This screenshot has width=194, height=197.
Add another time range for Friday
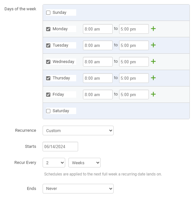coord(153,94)
